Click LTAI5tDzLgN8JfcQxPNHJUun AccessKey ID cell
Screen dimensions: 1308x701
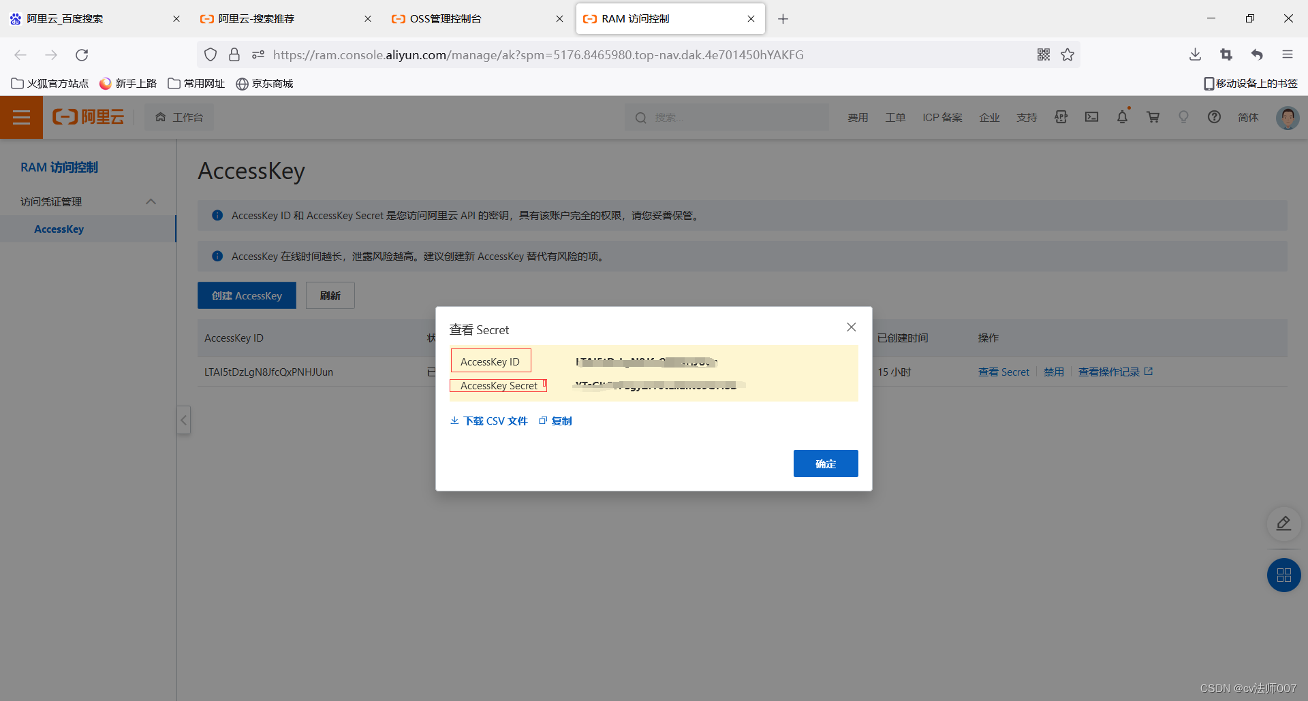268,372
